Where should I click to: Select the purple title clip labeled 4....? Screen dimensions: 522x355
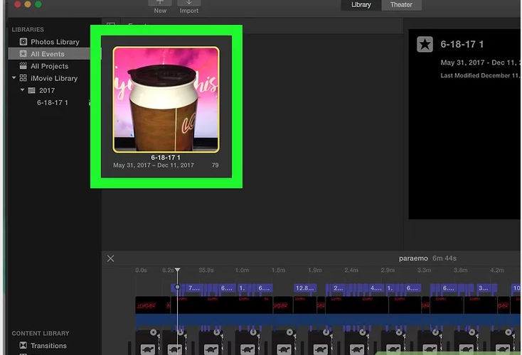(x=376, y=288)
